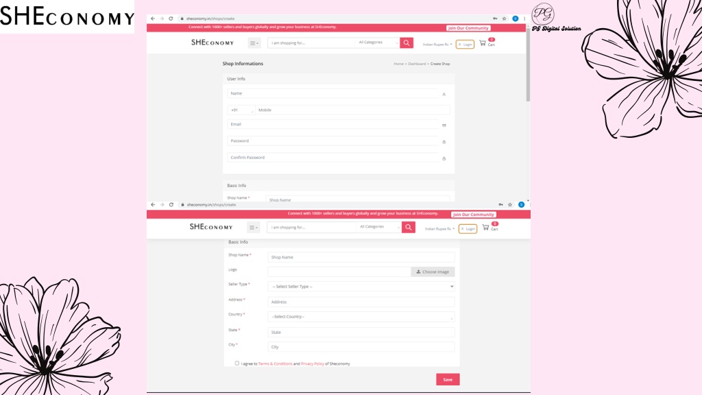Click search box in lower site header
702x395 pixels.
pos(312,228)
